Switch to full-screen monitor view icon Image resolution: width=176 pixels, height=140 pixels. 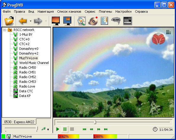click(56, 21)
